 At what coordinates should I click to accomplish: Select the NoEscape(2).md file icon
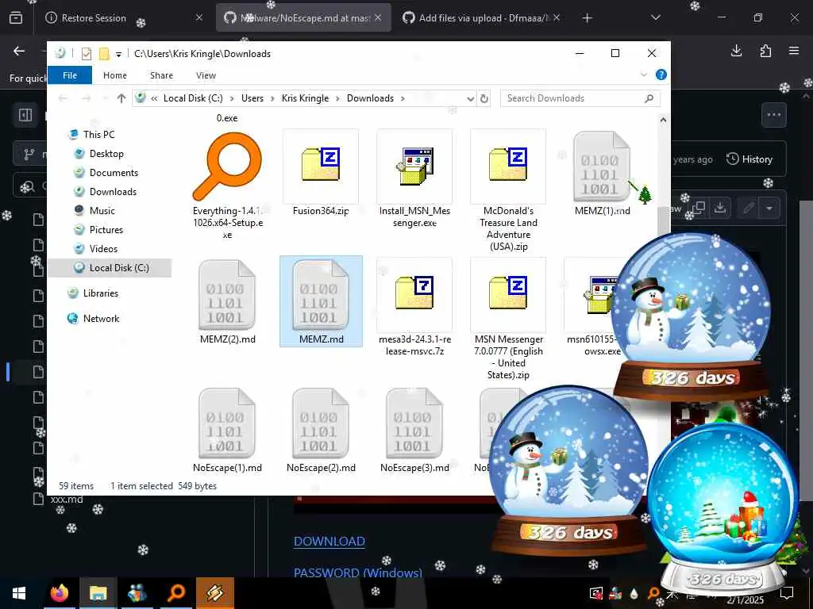[321, 423]
